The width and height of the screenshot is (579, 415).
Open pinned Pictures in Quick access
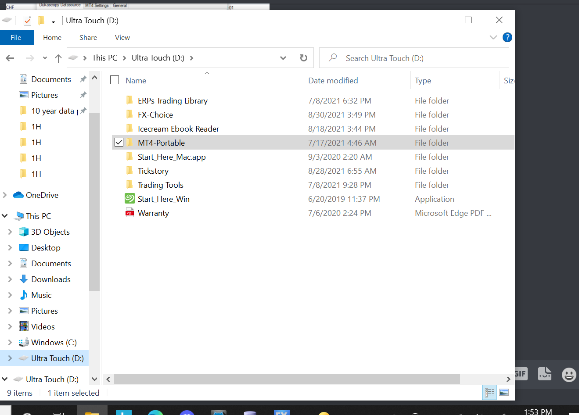[44, 95]
